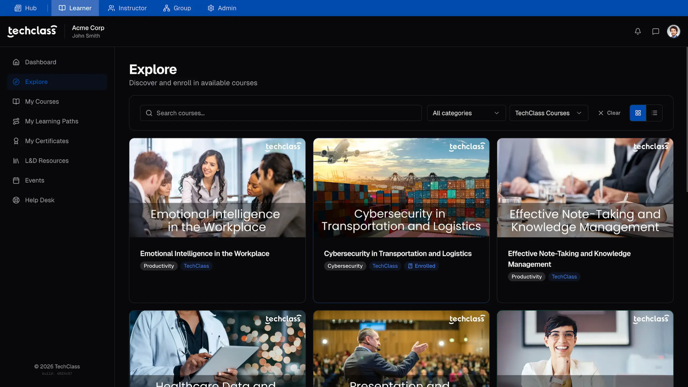Open the messages chat icon
The image size is (688, 387).
tap(655, 31)
